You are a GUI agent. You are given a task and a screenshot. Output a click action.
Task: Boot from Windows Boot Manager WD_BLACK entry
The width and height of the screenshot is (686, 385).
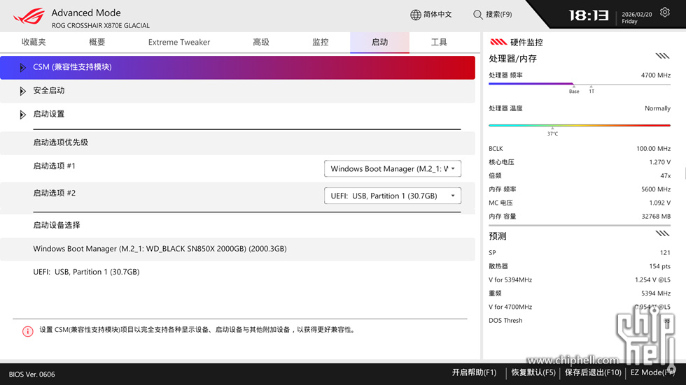pyautogui.click(x=160, y=249)
